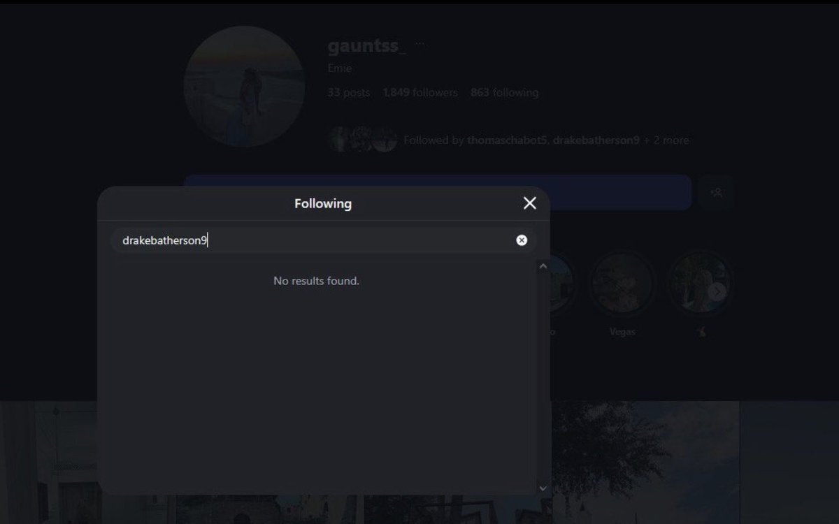This screenshot has height=524, width=839.
Task: Open the thomaschabot5 profile link
Action: click(x=508, y=140)
